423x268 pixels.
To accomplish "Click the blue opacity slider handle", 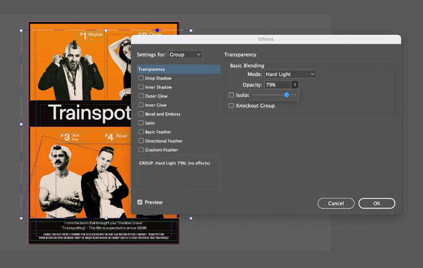I will click(x=287, y=95).
